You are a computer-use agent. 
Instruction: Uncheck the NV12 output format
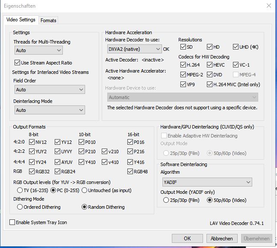point(32,142)
